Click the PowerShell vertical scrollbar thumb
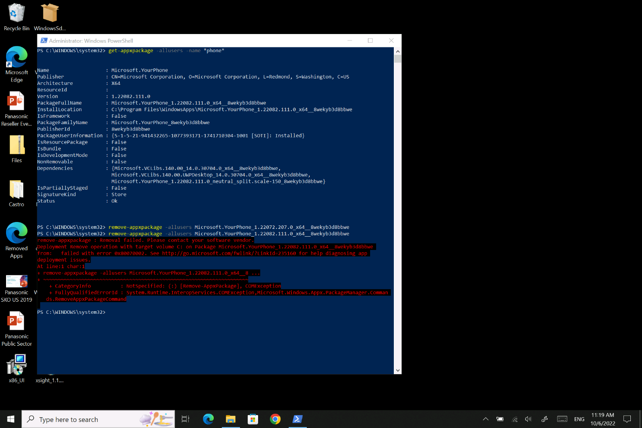Viewport: 642px width, 428px height. pyautogui.click(x=398, y=59)
